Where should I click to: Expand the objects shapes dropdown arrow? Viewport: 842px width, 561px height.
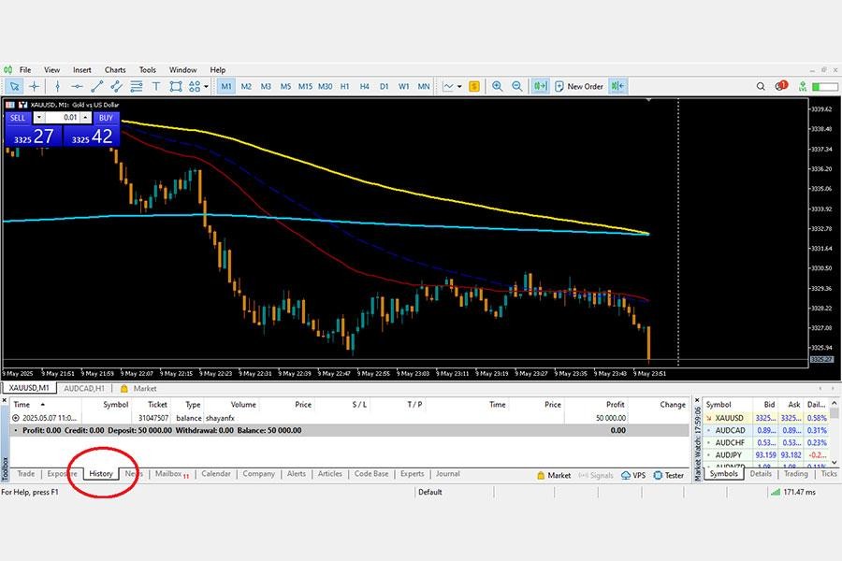(x=206, y=86)
